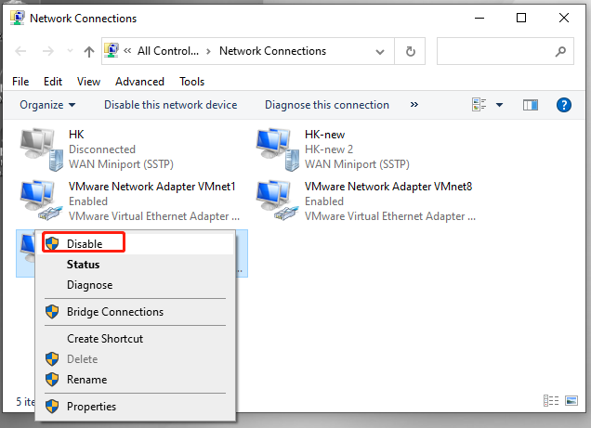Show the preview pane icon
Image resolution: width=591 pixels, height=428 pixels.
tap(531, 105)
